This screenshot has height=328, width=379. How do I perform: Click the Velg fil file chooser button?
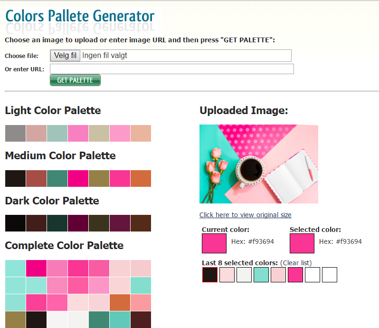pyautogui.click(x=65, y=56)
